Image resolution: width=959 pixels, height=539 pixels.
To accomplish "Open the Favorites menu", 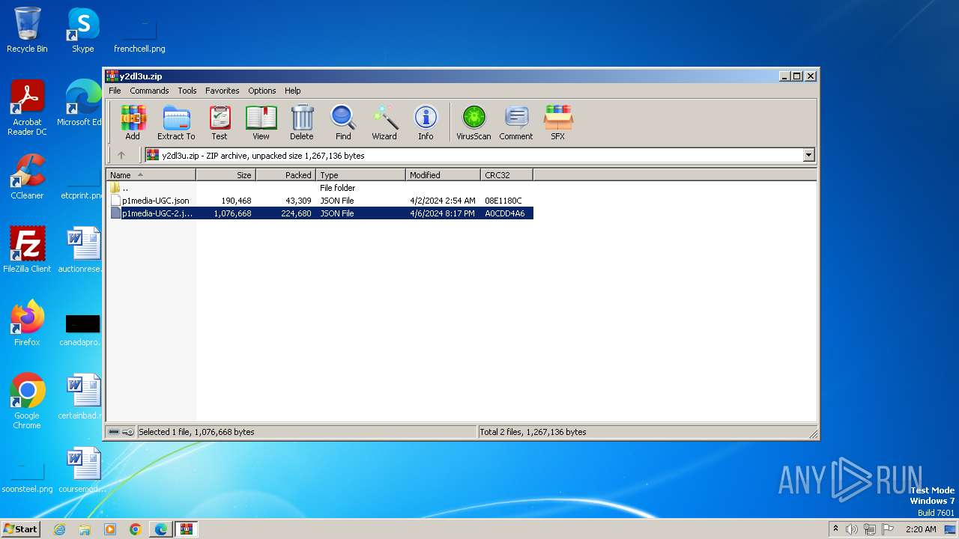I will [223, 91].
